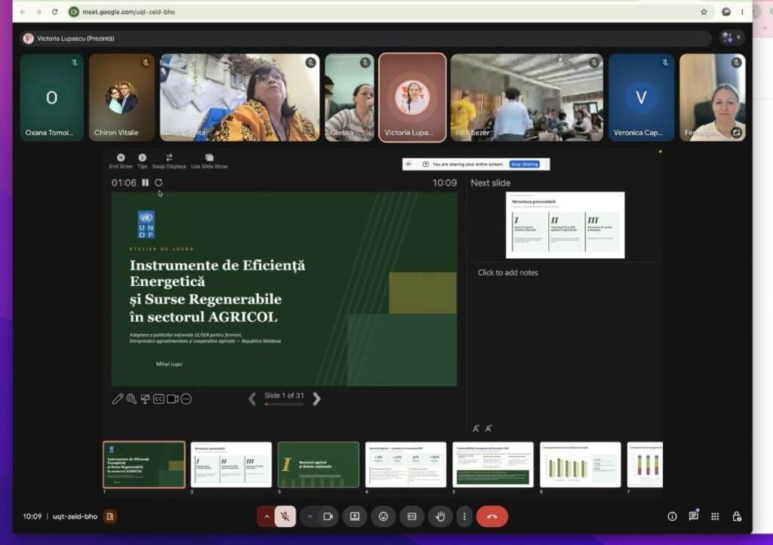Viewport: 773px width, 545px height.
Task: Select slide 4 thumbnail in filmstrip
Action: (x=405, y=465)
